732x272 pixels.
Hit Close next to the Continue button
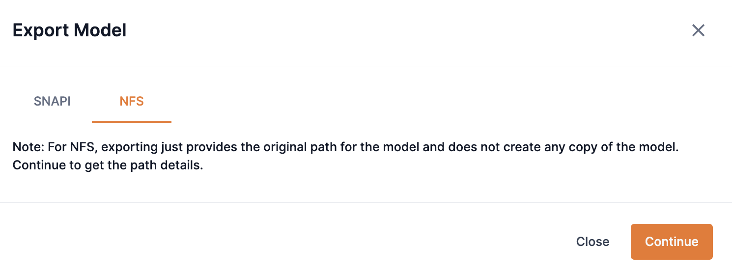click(x=592, y=242)
